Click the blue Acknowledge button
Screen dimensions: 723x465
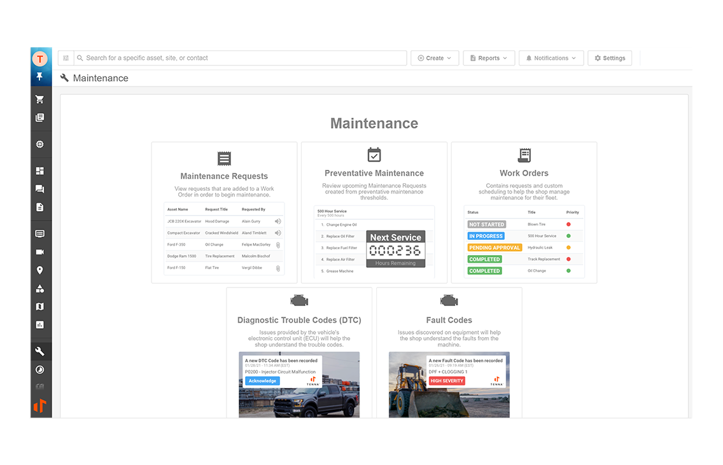262,380
